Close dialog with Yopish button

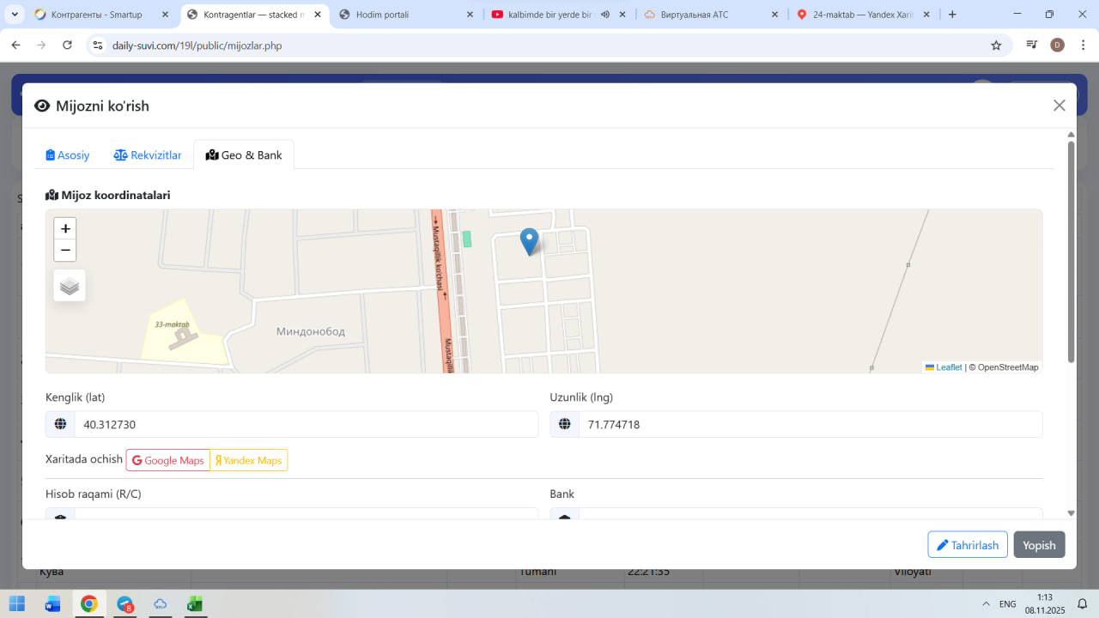point(1039,545)
